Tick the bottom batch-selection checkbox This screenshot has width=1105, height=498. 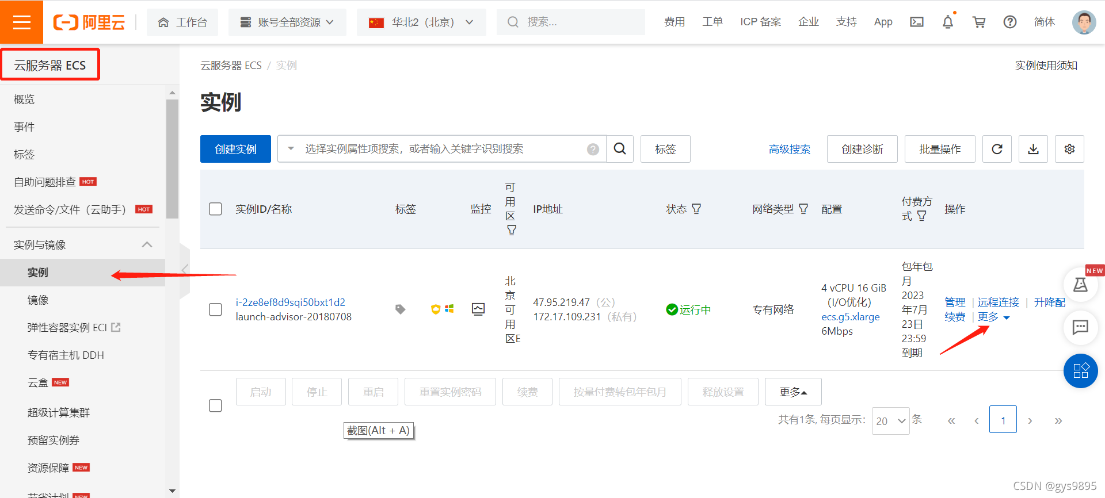click(x=215, y=405)
